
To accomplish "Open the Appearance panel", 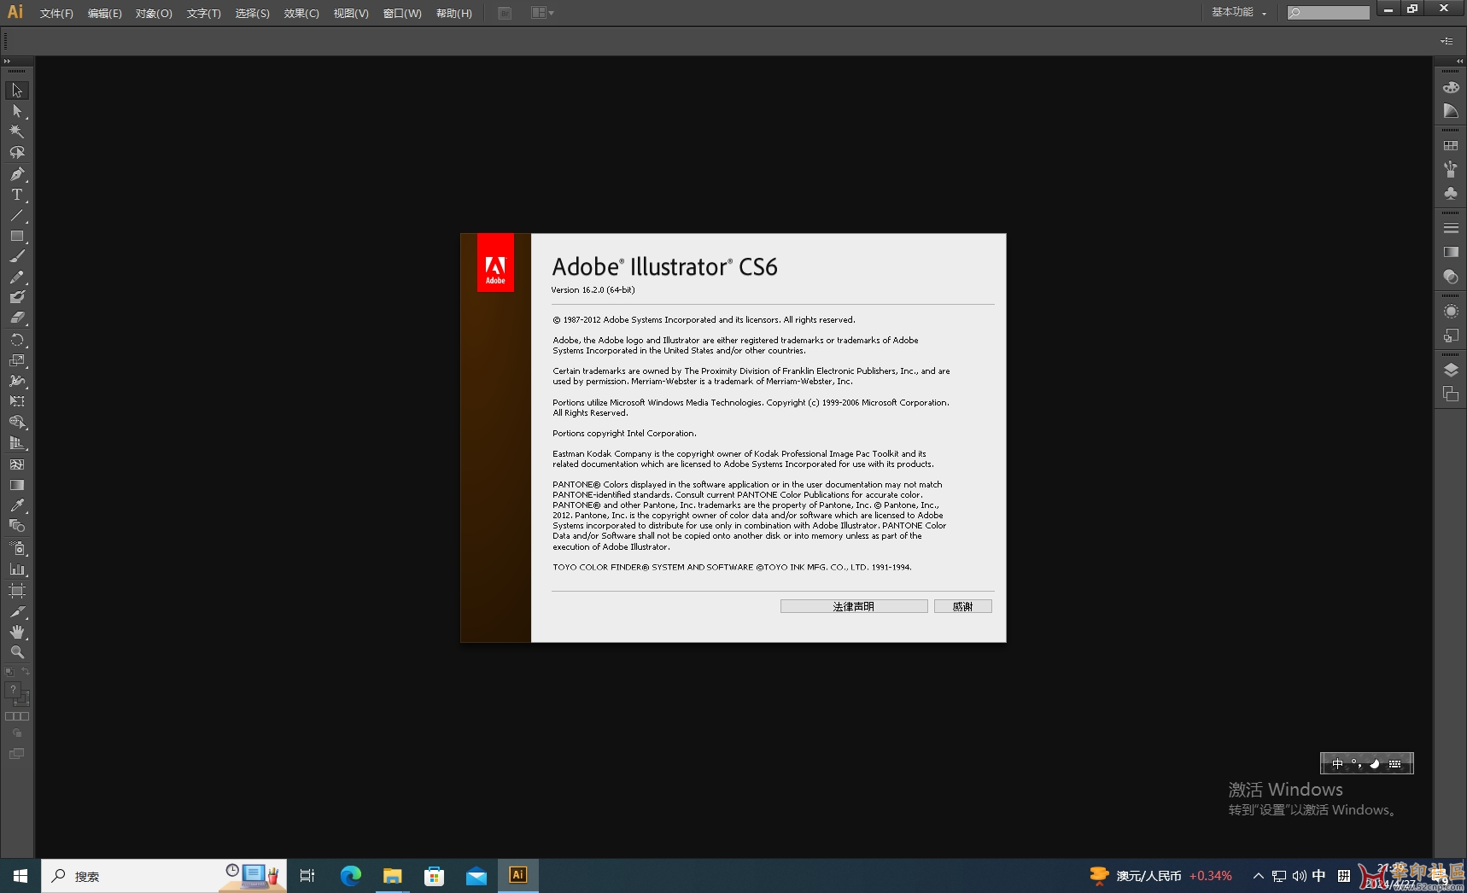I will pos(1451,312).
